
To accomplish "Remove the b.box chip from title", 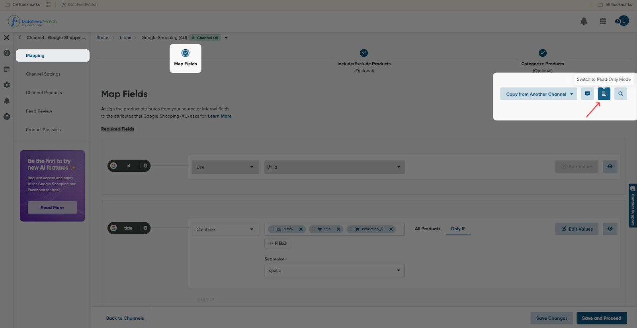I will coord(301,229).
